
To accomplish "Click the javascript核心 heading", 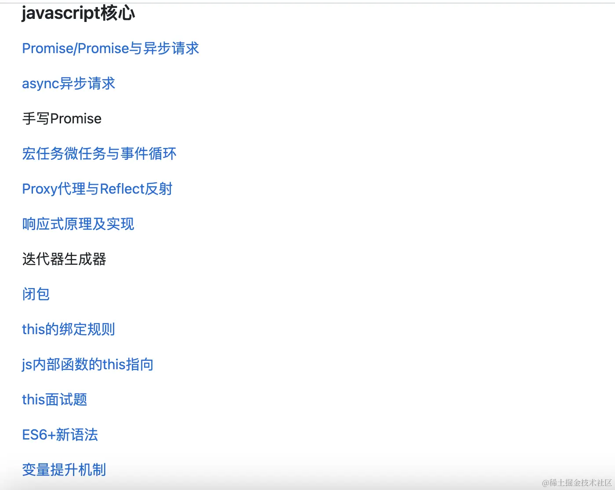I will coord(78,13).
